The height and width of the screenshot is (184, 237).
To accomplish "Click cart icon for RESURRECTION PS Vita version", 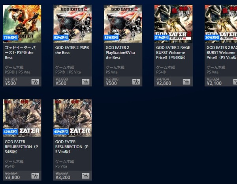I will [x=86, y=176].
